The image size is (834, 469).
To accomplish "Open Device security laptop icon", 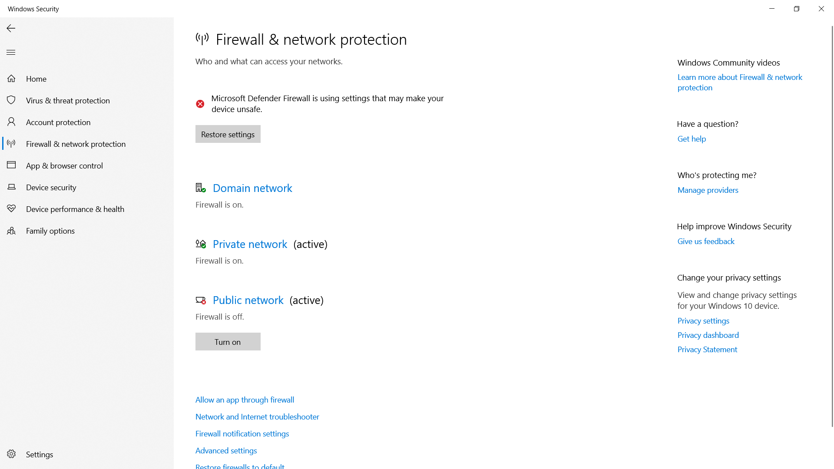I will tap(11, 187).
